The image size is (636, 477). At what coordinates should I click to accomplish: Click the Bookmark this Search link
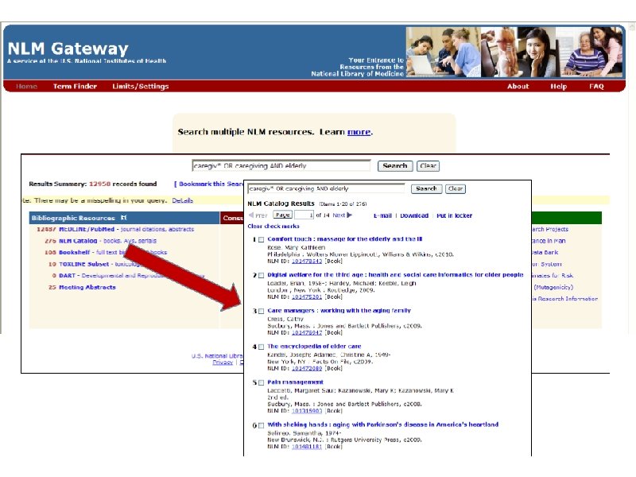(209, 184)
